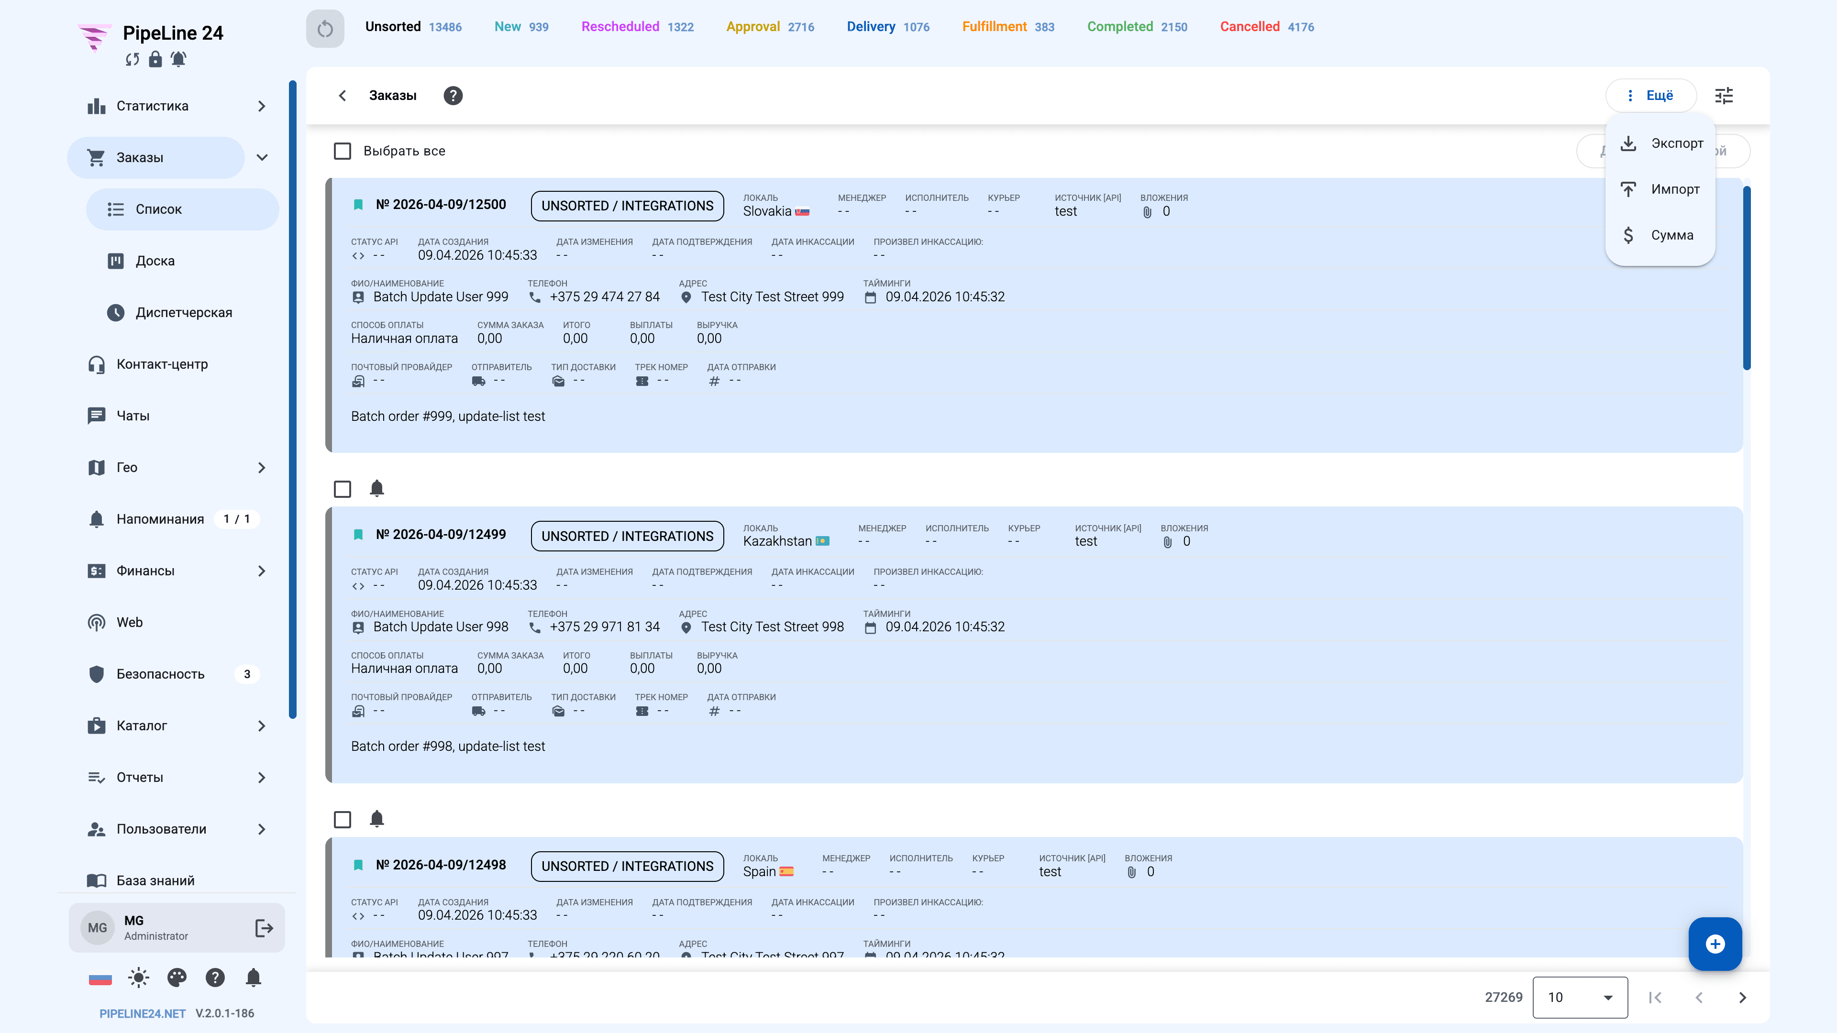Tick the checkbox above order 12499

pyautogui.click(x=343, y=489)
